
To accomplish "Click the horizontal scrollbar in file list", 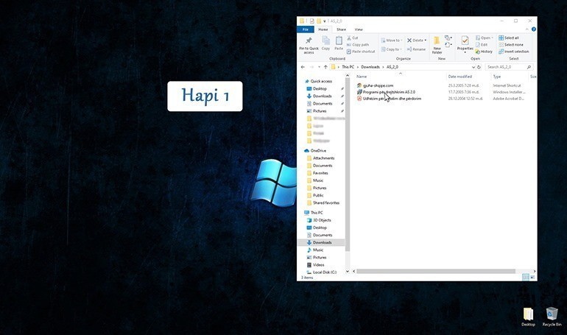I will coord(436,271).
